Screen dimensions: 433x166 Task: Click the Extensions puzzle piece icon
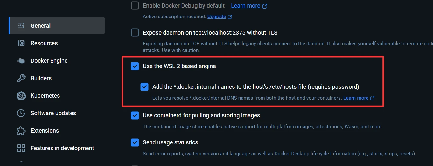pos(21,131)
